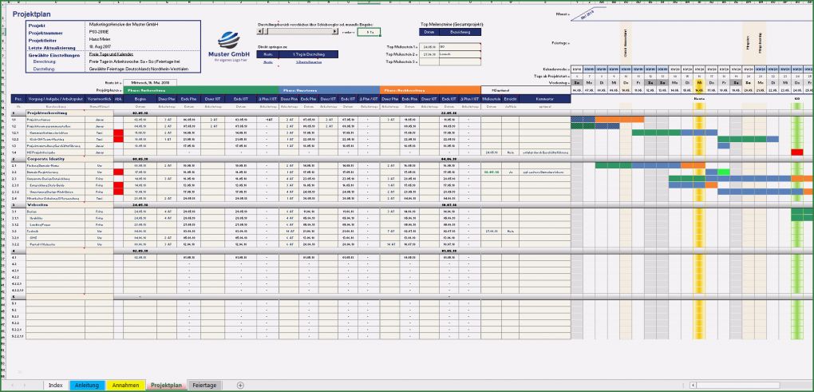Click right arrow of display range scrollbar

335,33
